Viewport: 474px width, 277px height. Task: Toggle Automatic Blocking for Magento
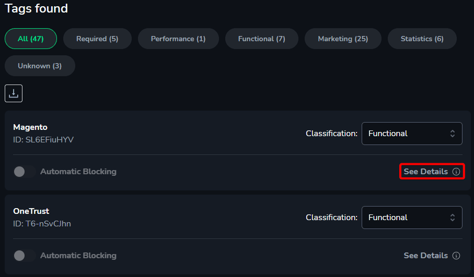pyautogui.click(x=25, y=172)
